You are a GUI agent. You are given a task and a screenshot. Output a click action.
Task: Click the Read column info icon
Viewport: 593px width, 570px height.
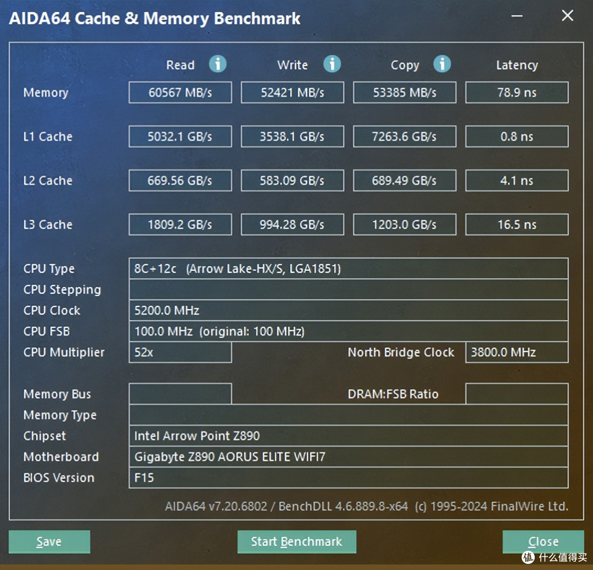pos(218,64)
